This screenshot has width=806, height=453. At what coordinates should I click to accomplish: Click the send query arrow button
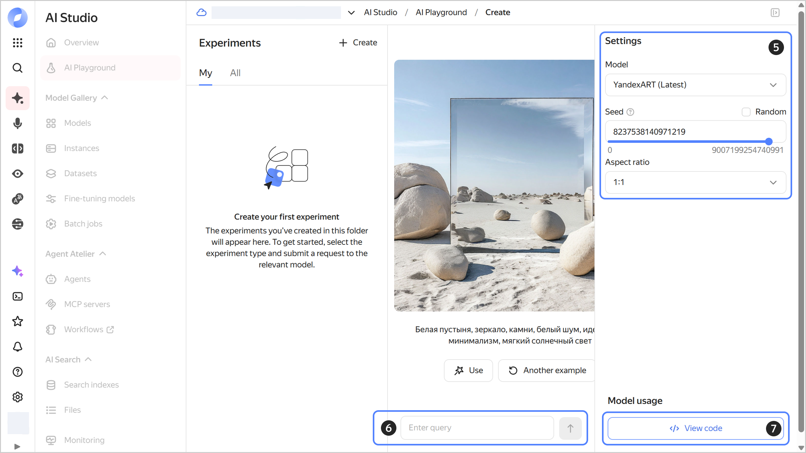pos(570,428)
